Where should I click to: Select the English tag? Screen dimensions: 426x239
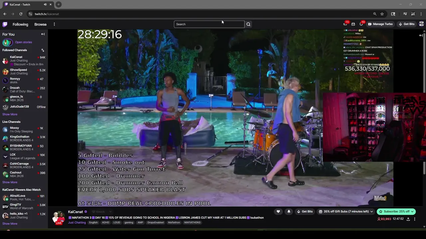coord(93,222)
